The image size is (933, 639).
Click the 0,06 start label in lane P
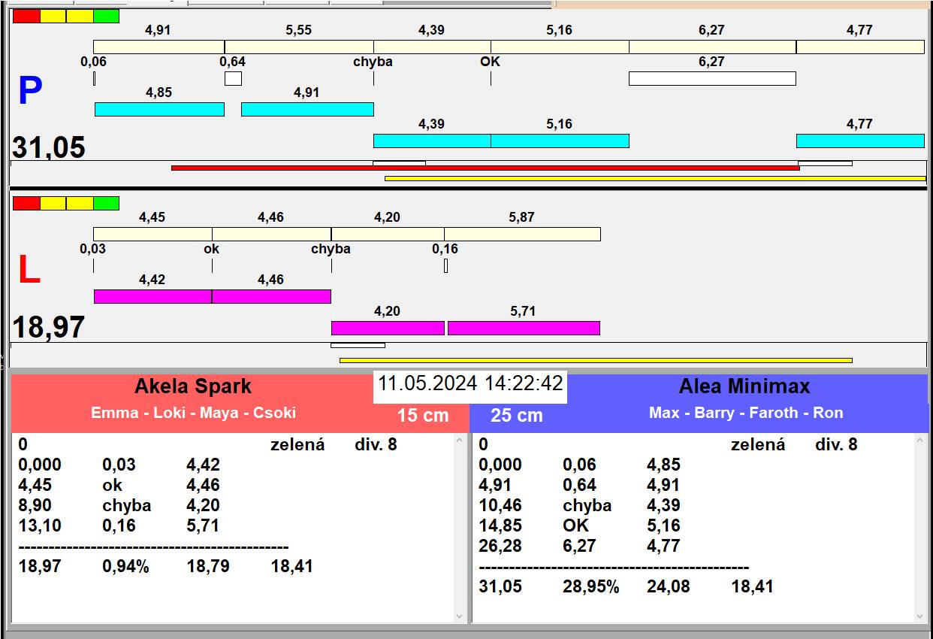point(93,62)
